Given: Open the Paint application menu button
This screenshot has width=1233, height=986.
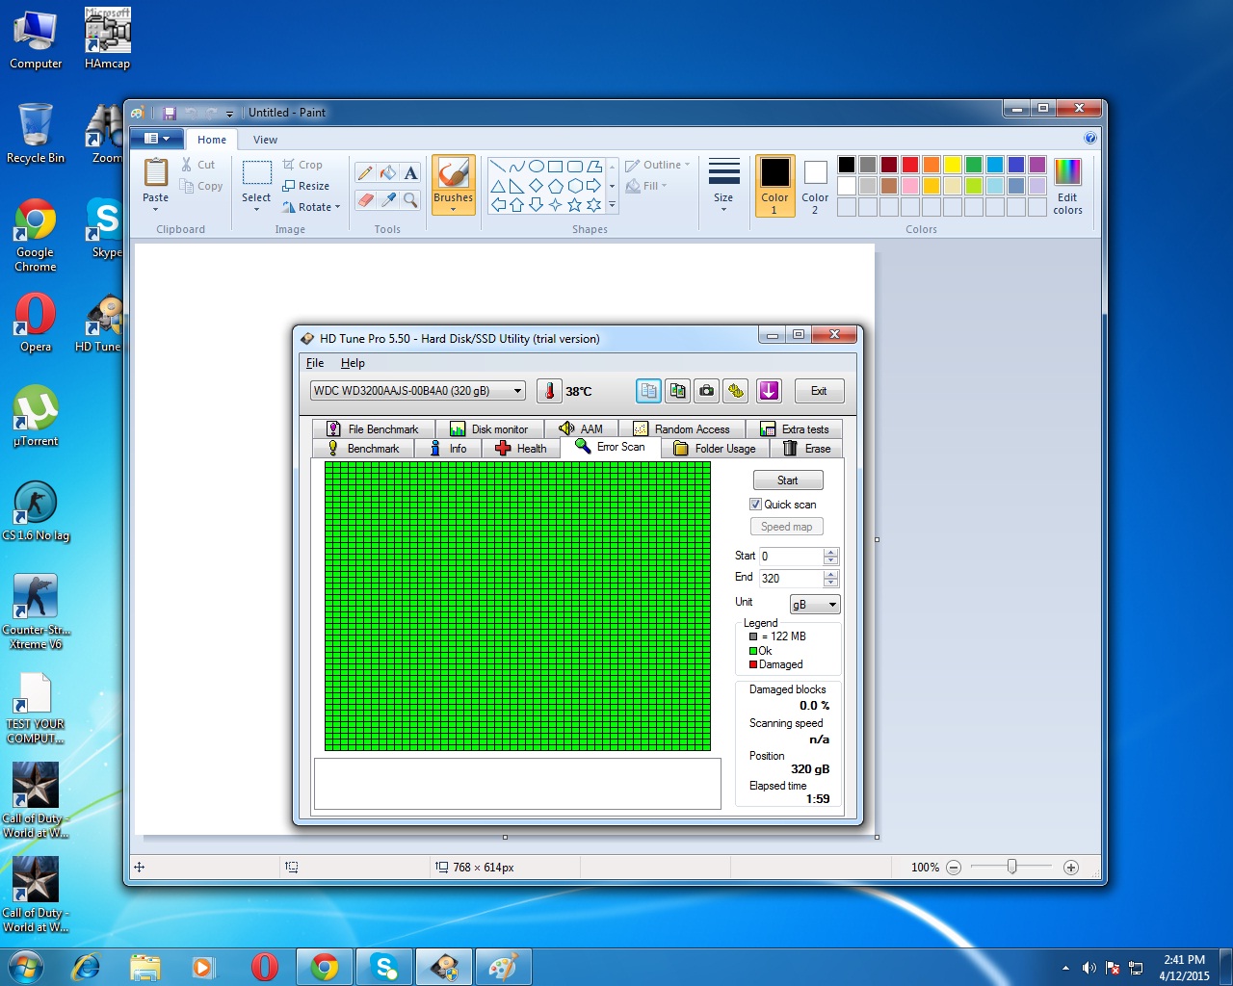Looking at the screenshot, I should tap(156, 139).
